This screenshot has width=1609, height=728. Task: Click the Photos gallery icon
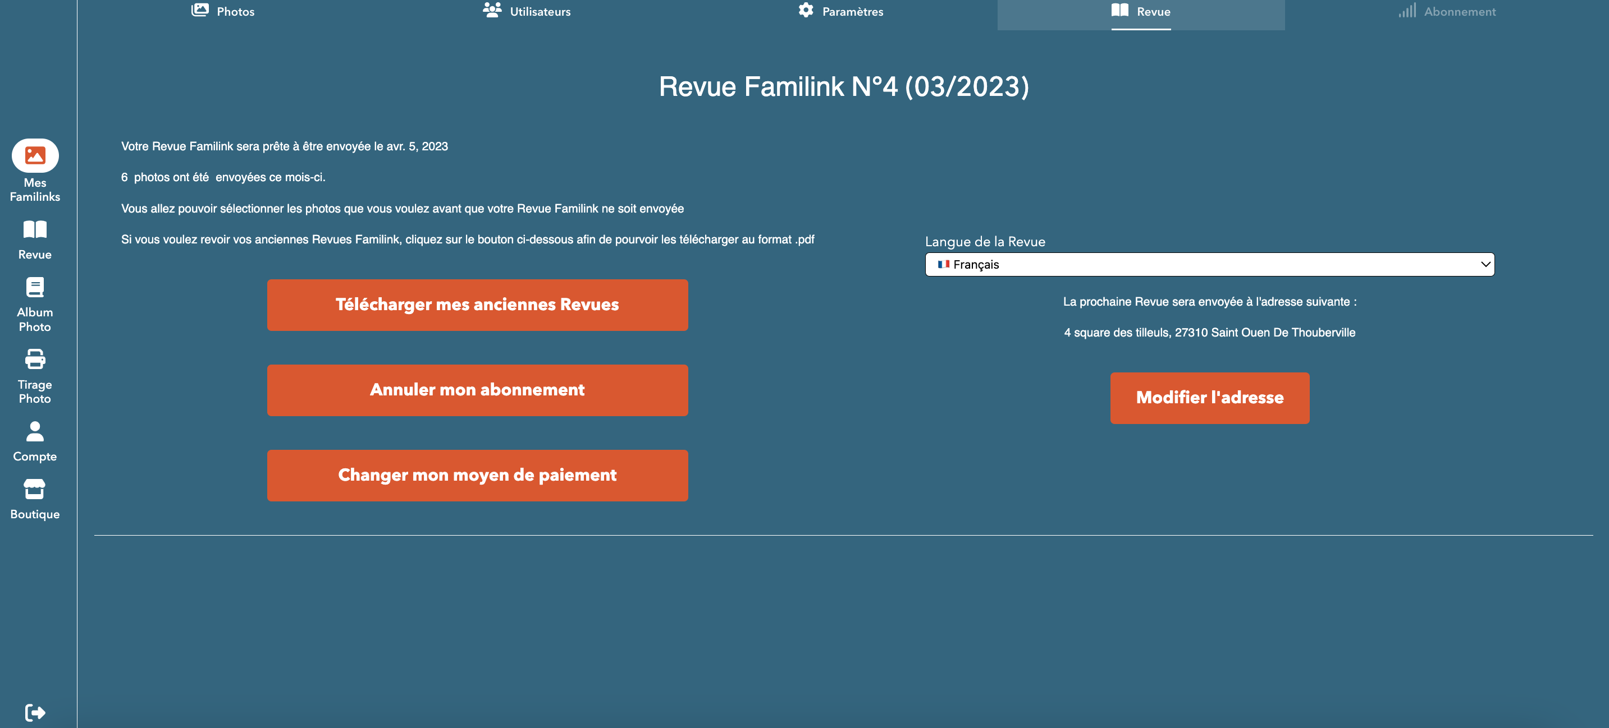(x=200, y=11)
